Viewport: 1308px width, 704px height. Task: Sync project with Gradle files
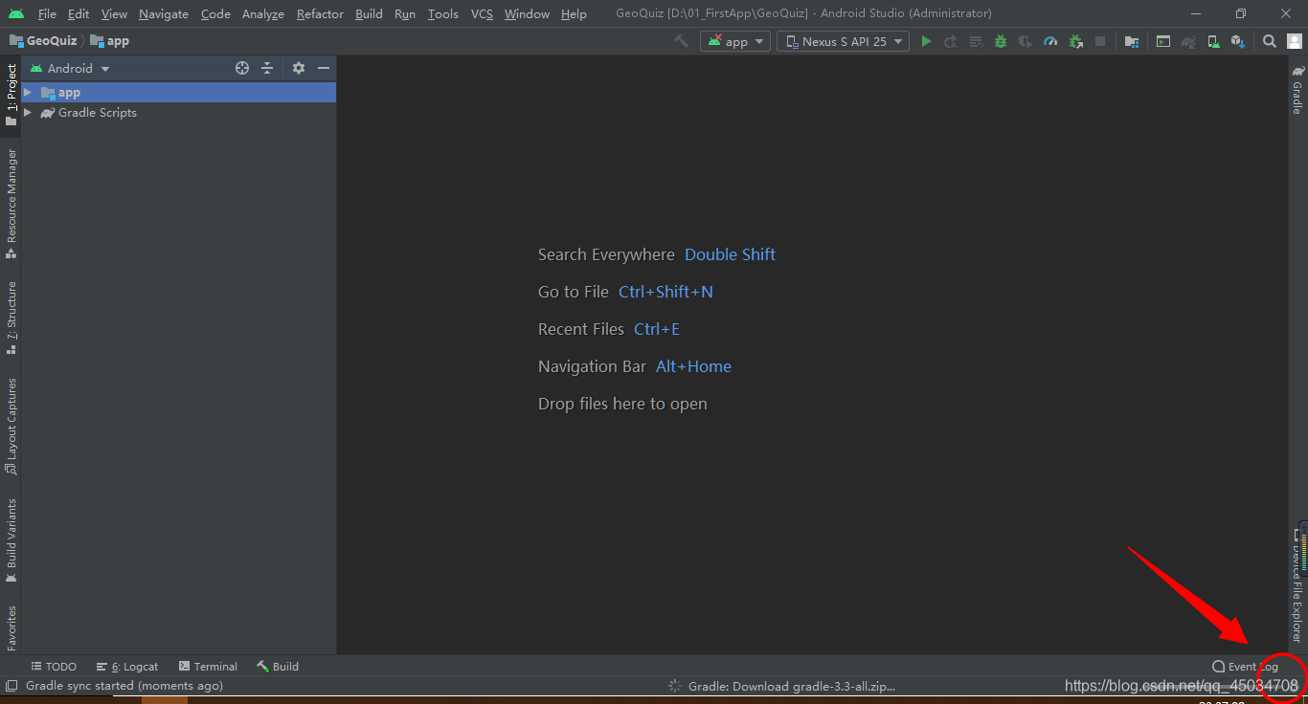click(x=1189, y=41)
